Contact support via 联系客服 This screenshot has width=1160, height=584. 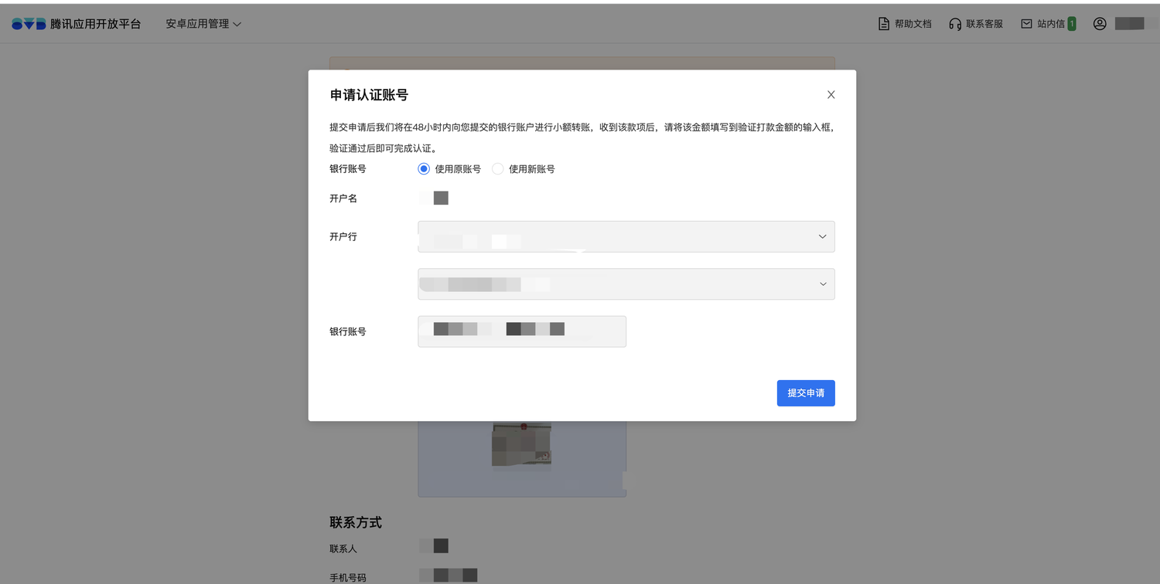coord(976,24)
